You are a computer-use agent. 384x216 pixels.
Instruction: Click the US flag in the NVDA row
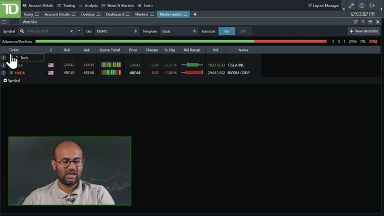[x=51, y=73]
